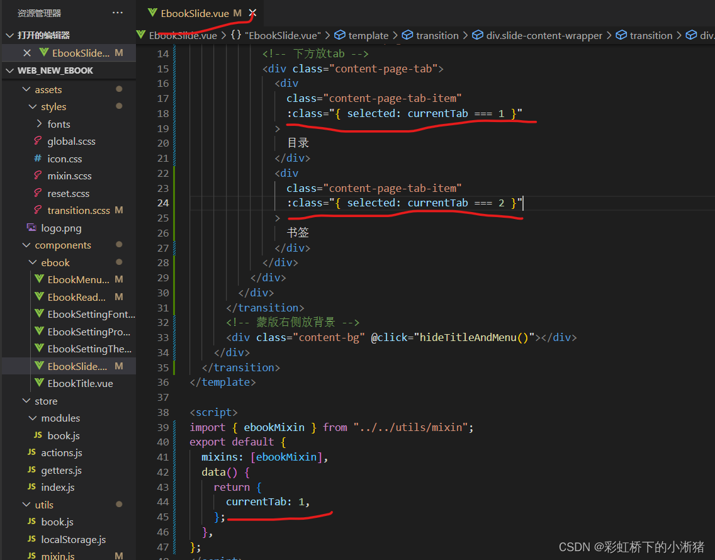The height and width of the screenshot is (560, 715).
Task: Click Vue icon of EbookSettingThe file
Action: pos(40,349)
